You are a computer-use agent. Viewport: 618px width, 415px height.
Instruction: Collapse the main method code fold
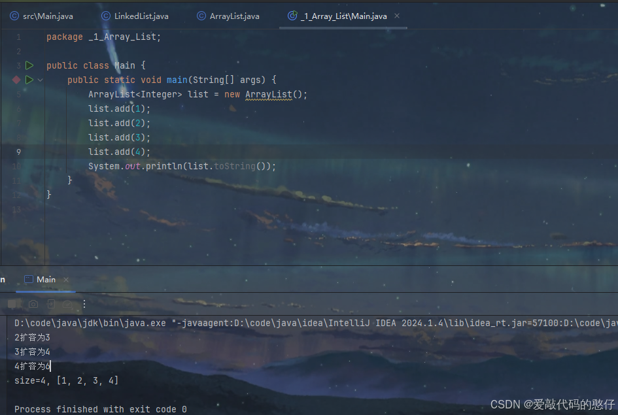pos(40,80)
